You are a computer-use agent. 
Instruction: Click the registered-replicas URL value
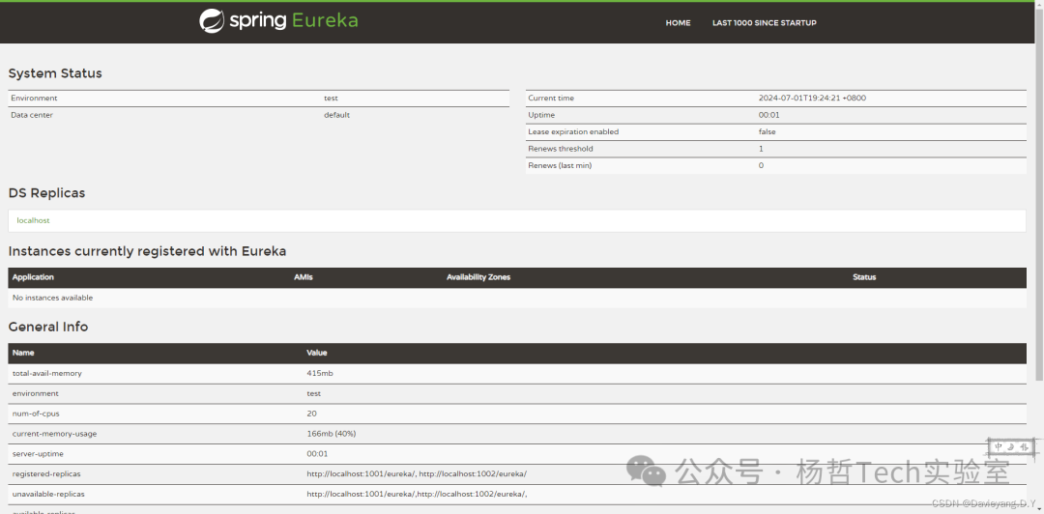coord(417,473)
